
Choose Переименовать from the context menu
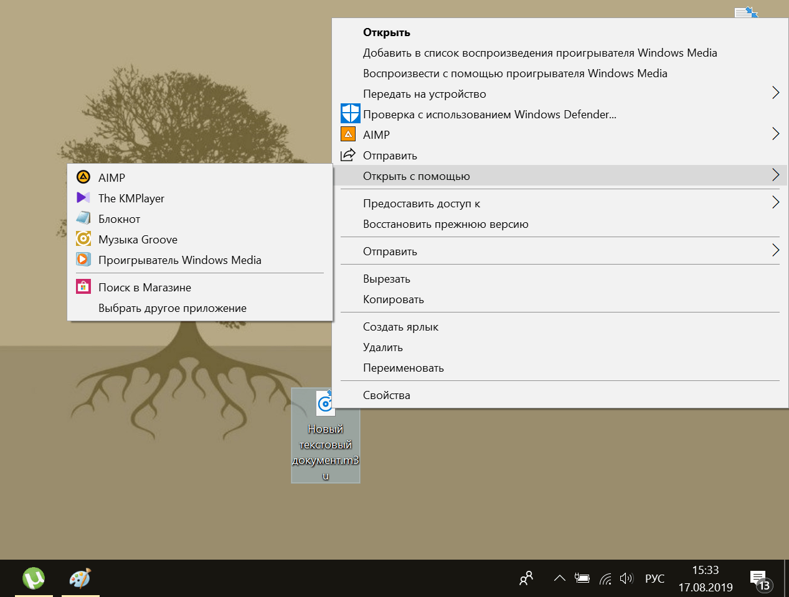pos(404,368)
